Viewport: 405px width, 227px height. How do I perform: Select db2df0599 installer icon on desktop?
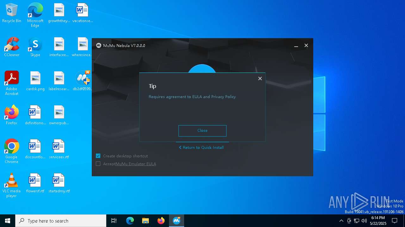(82, 81)
